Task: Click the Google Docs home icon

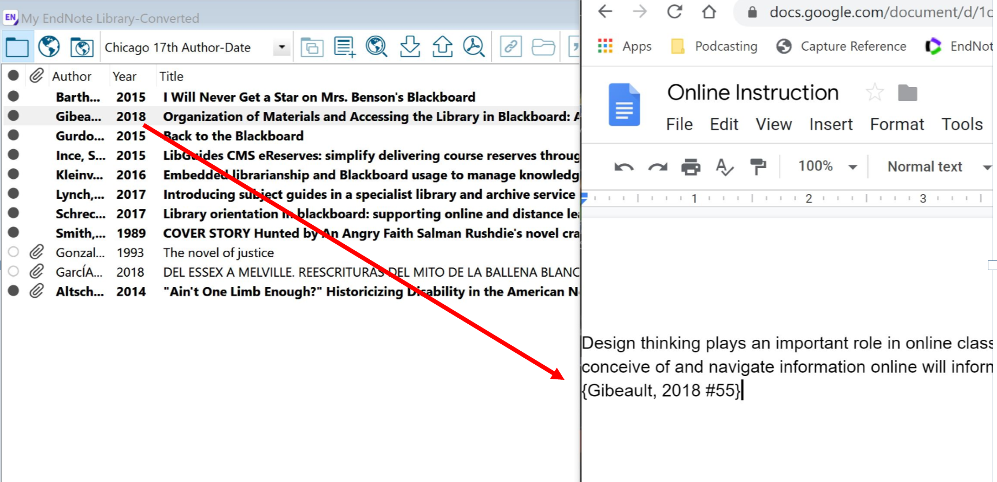Action: pos(624,104)
